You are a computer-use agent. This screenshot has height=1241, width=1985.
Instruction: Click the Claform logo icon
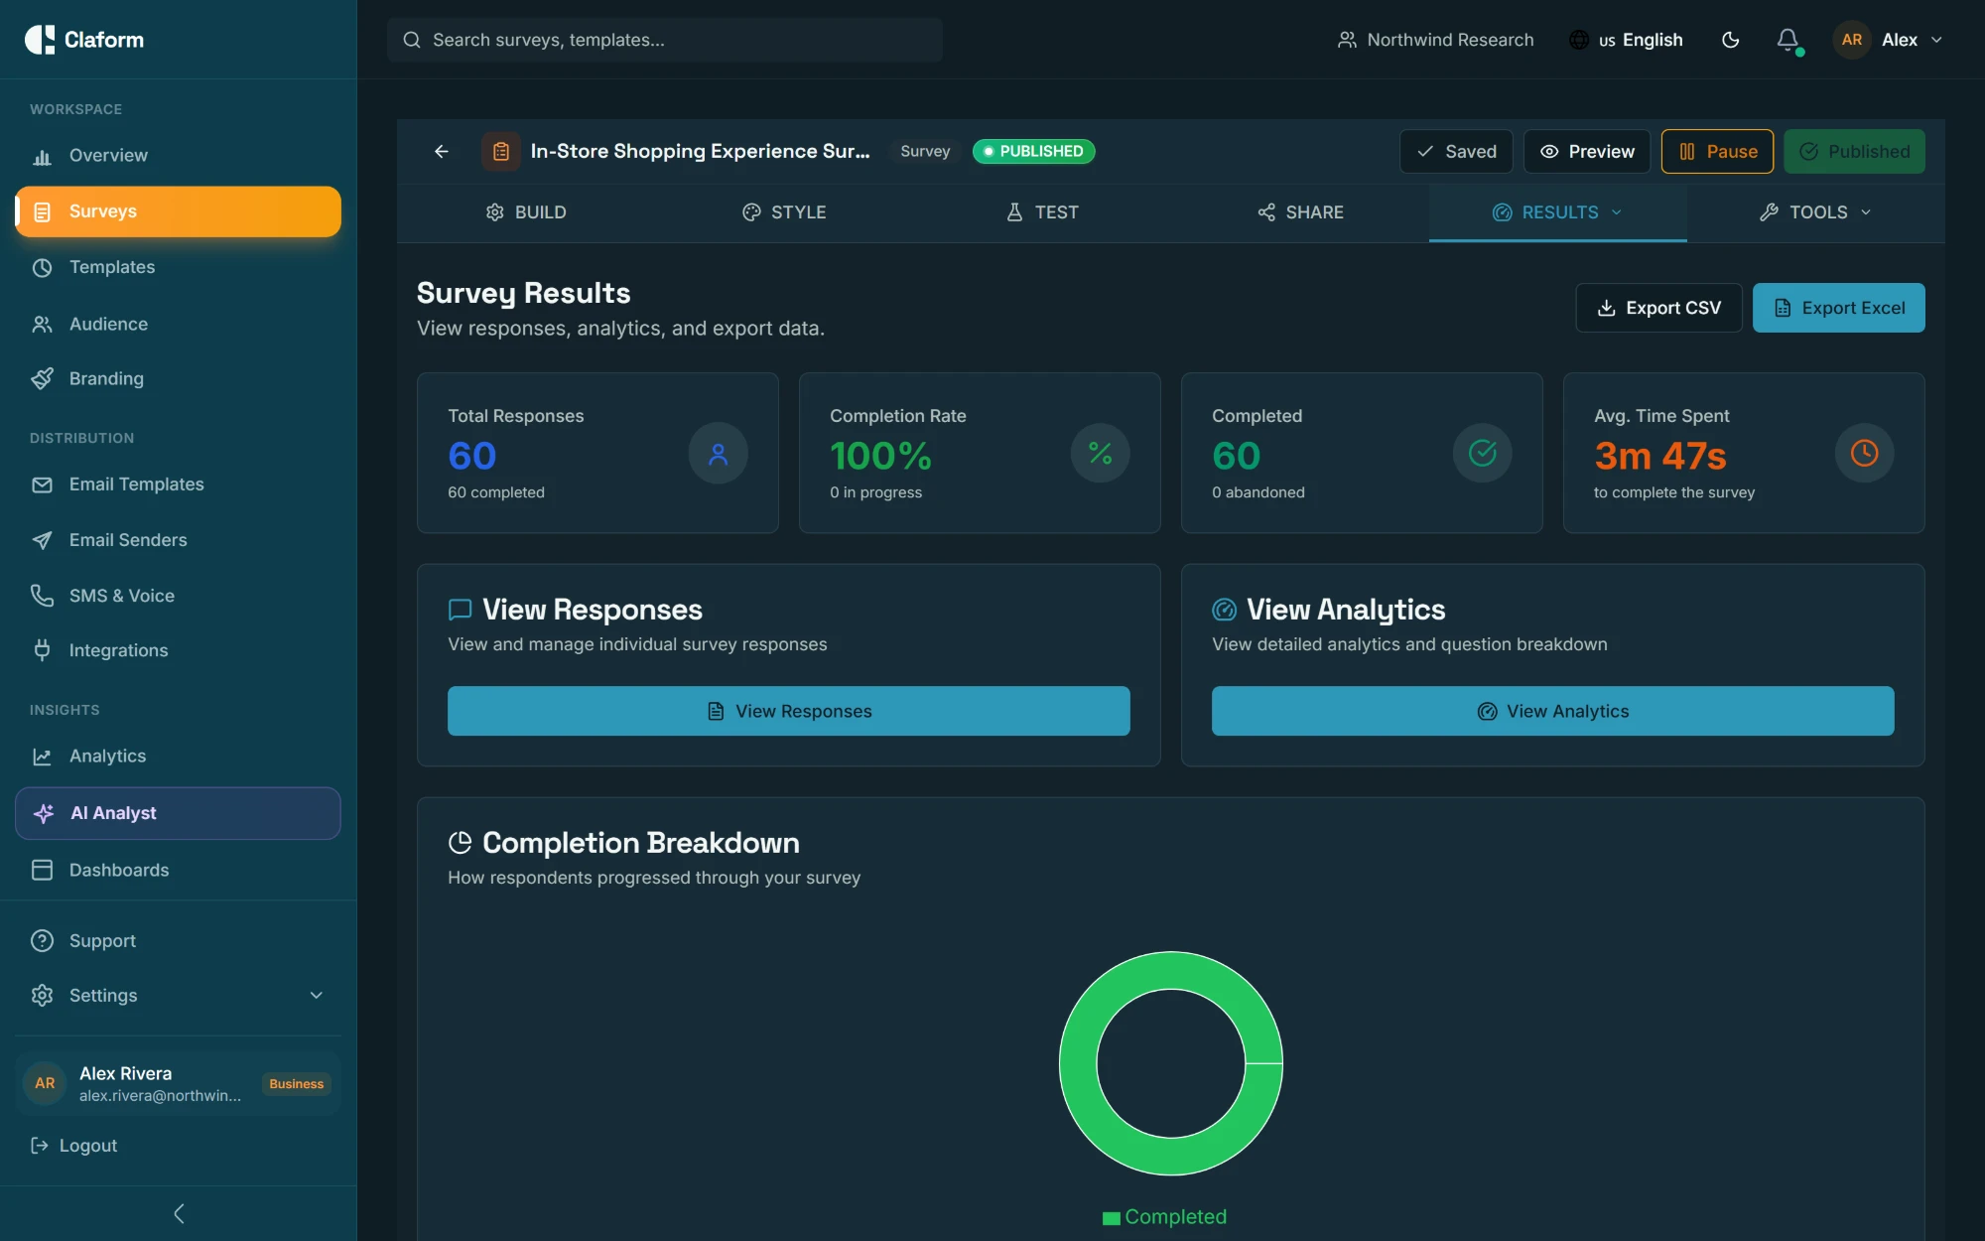click(x=40, y=40)
